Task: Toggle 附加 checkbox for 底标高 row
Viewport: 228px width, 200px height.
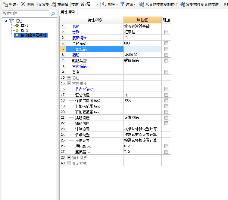Action: point(166,152)
